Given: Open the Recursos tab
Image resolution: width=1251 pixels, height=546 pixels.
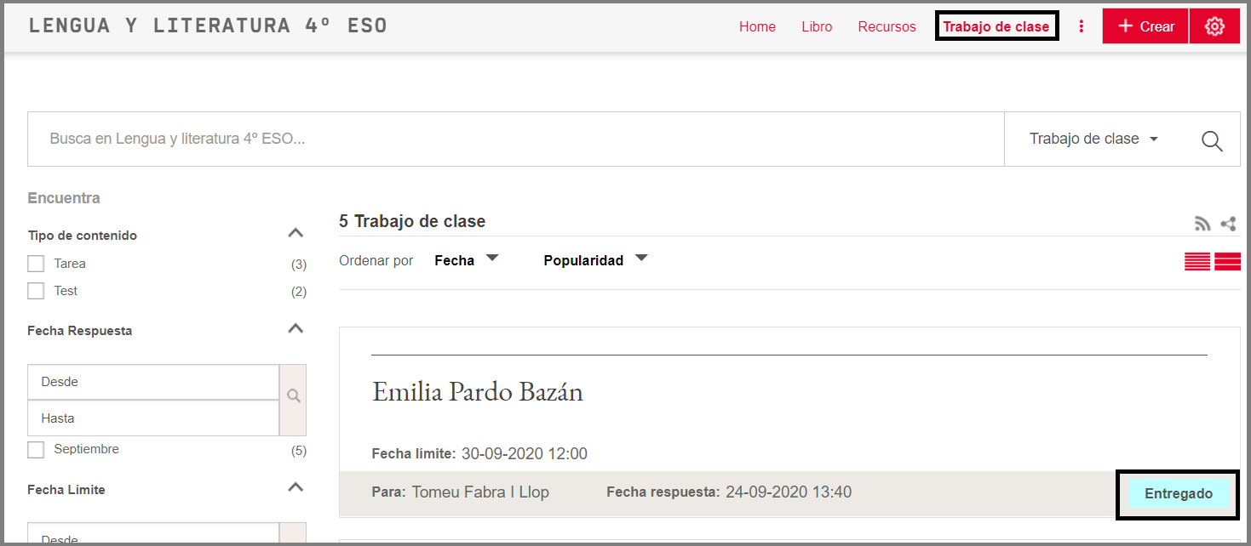Looking at the screenshot, I should point(887,26).
